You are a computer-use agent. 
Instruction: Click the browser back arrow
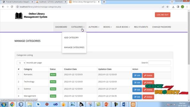pos(3,7)
